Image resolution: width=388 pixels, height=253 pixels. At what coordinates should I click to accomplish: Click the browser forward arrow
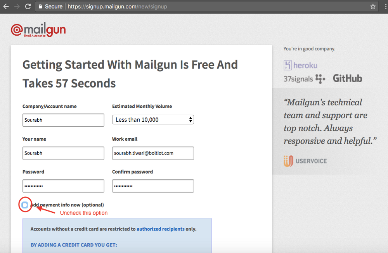tap(17, 7)
